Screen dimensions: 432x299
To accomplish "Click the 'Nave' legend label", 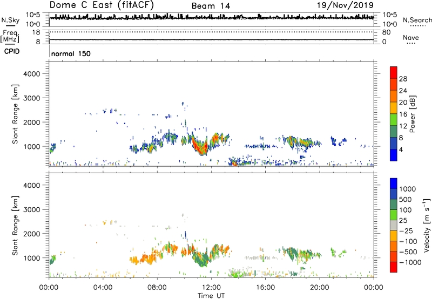I will (411, 37).
